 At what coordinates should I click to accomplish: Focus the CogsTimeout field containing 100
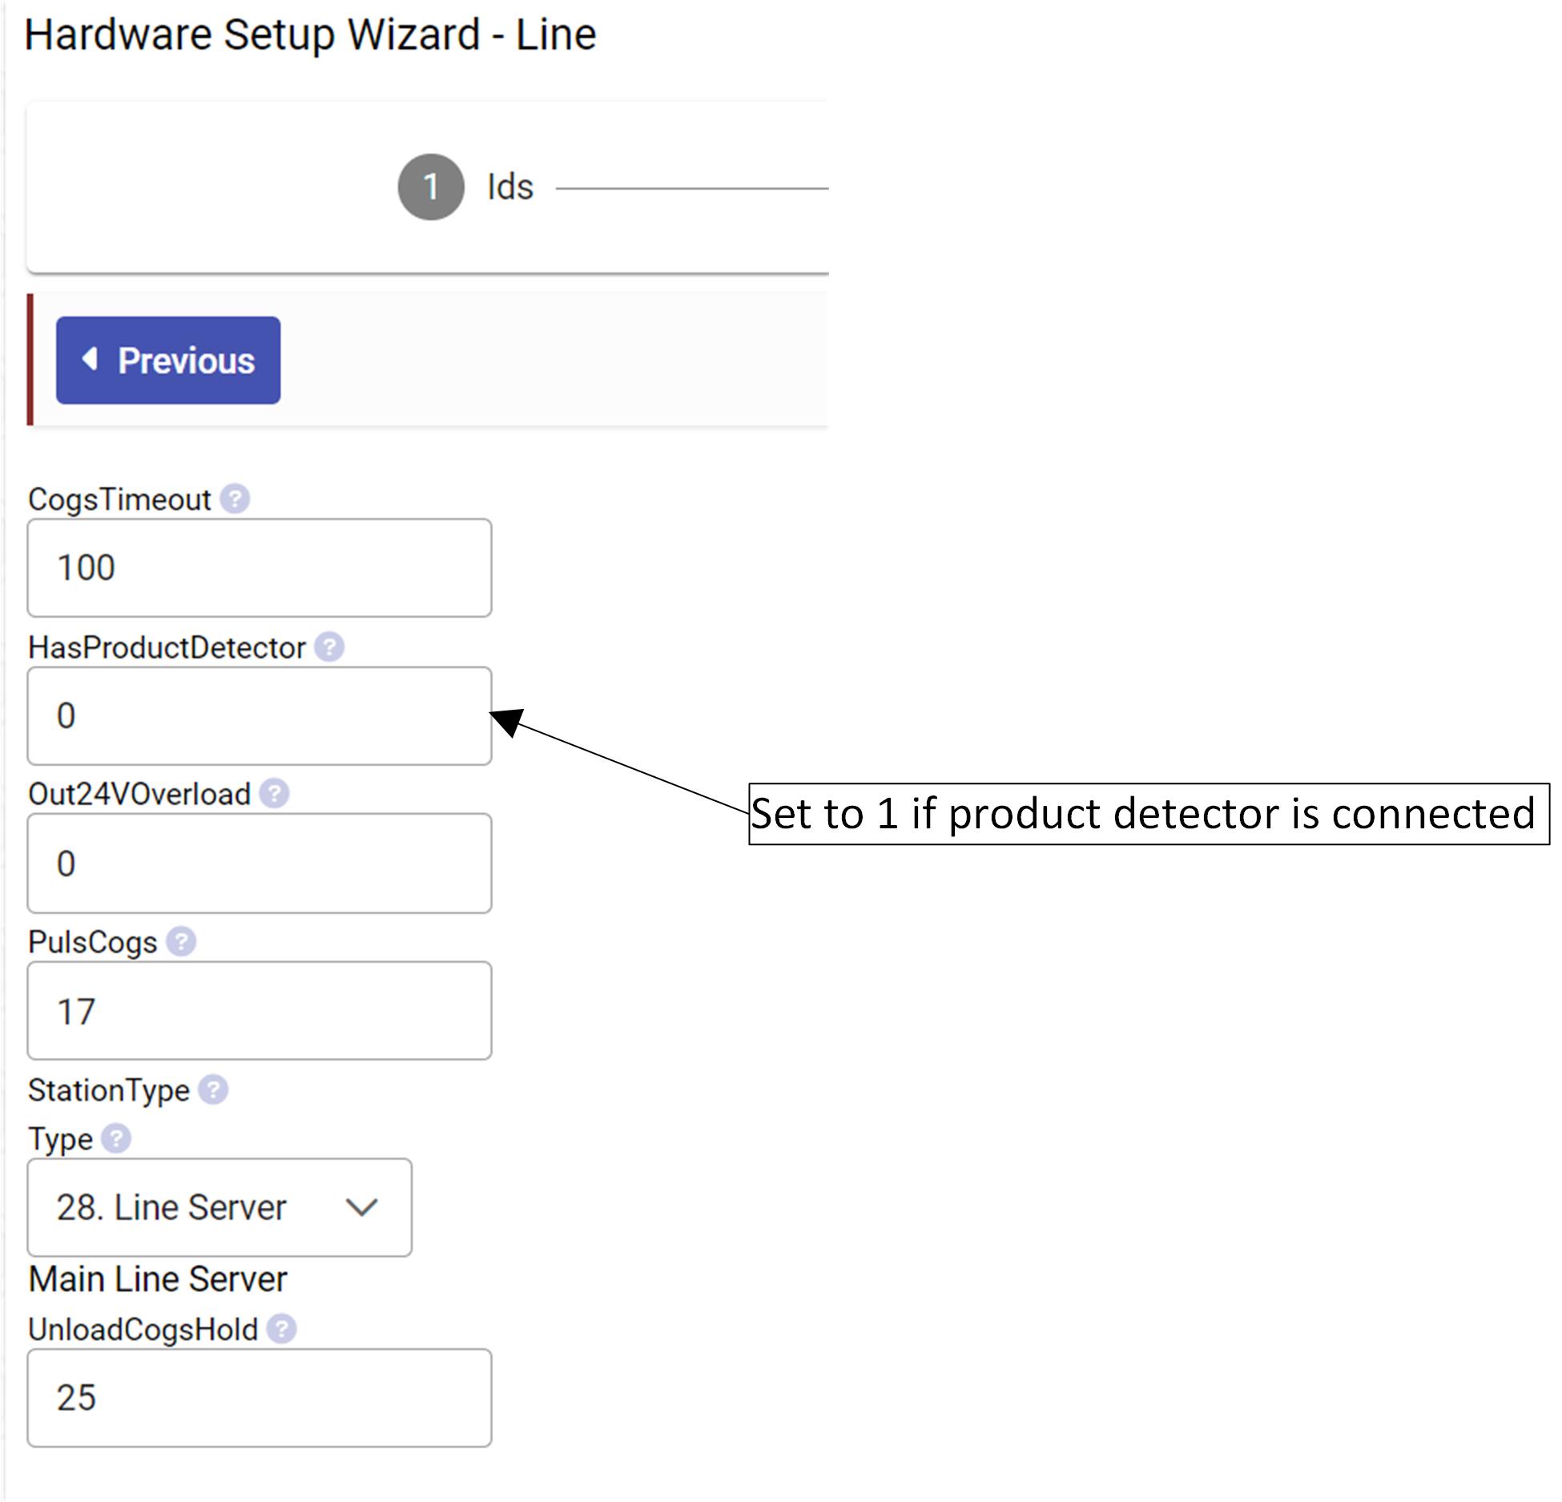coord(259,568)
